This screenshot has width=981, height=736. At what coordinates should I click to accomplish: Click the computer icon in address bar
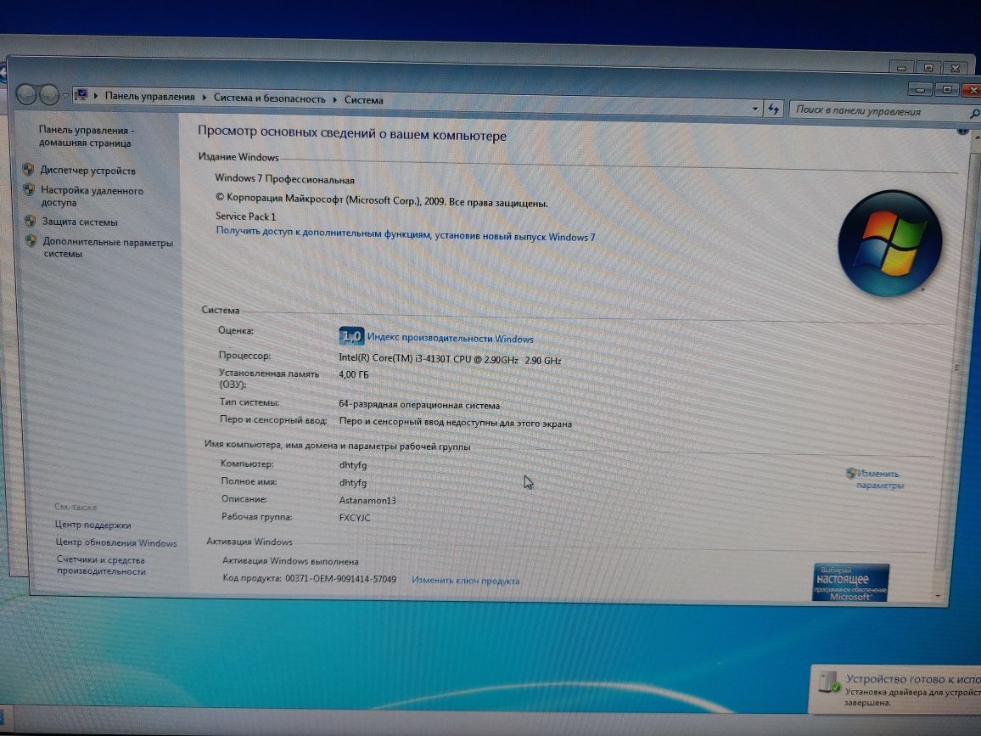[81, 95]
